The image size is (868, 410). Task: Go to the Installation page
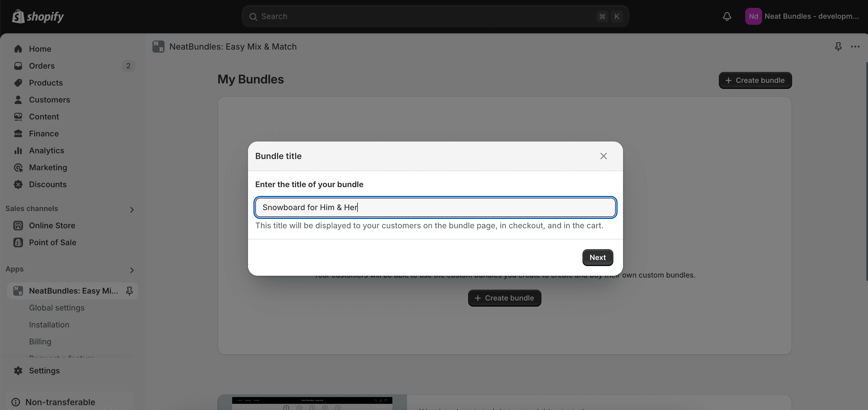49,324
